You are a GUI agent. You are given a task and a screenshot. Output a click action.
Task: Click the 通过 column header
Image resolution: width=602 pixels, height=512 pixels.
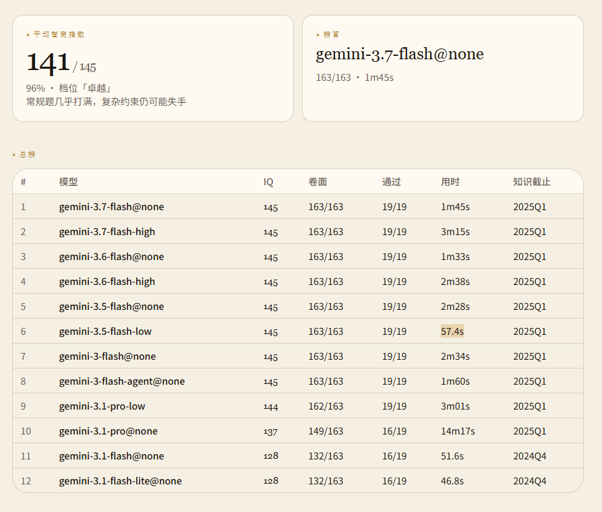pyautogui.click(x=391, y=181)
